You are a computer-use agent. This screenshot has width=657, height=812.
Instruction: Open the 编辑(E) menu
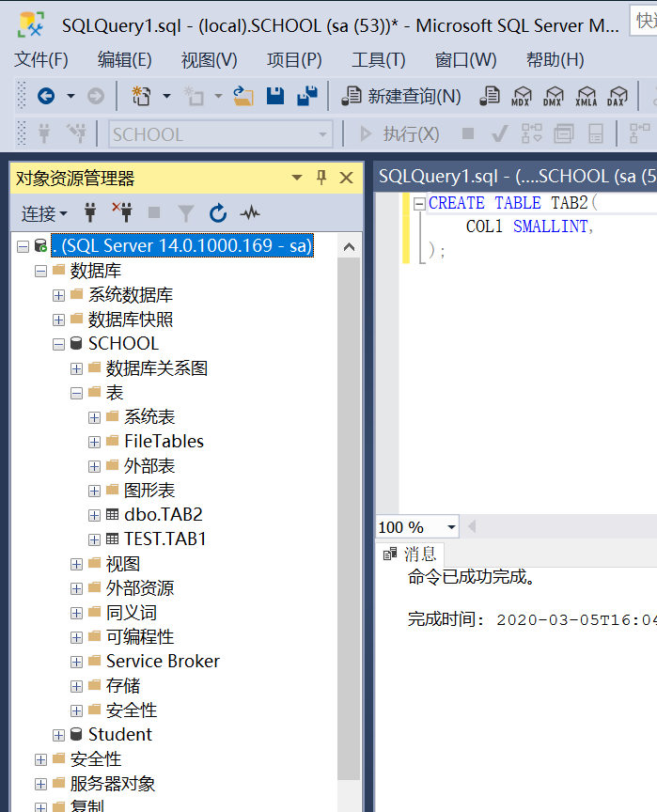click(x=124, y=59)
